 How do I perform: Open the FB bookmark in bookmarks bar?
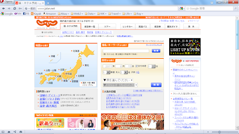26,14
